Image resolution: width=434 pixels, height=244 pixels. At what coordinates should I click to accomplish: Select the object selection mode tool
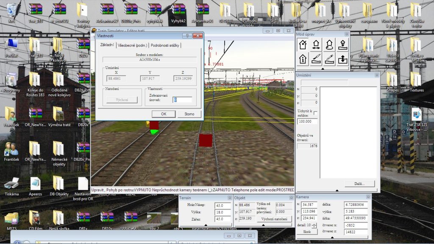pyautogui.click(x=303, y=44)
